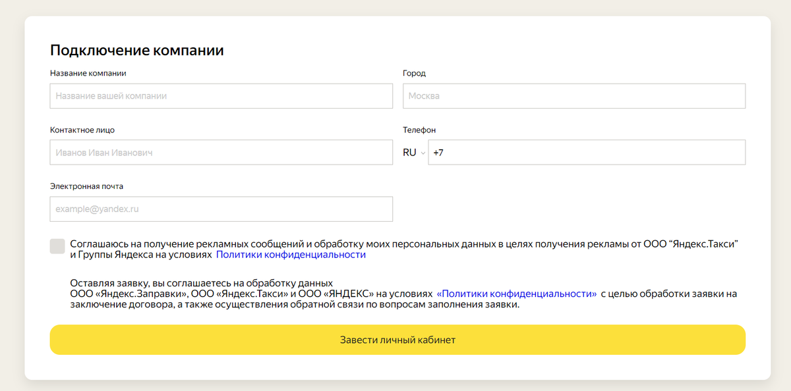Screen dimensions: 791x391
Task: Click the phone number field with +7
Action: (x=587, y=152)
